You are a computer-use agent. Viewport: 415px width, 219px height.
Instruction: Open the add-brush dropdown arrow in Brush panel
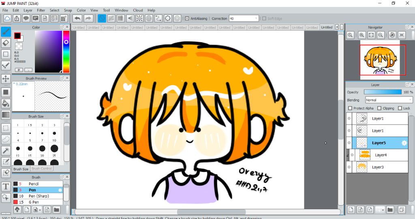click(40, 210)
